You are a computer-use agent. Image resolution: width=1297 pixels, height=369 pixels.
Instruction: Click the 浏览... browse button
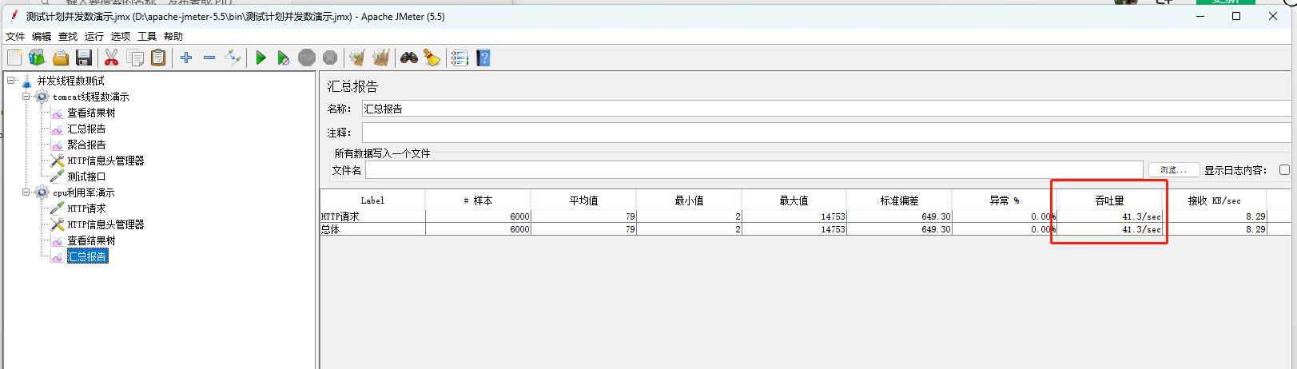click(x=1173, y=170)
